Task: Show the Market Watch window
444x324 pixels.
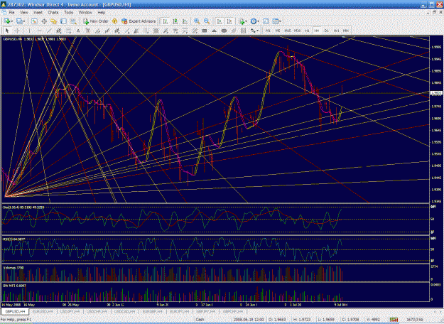Action: [34, 21]
